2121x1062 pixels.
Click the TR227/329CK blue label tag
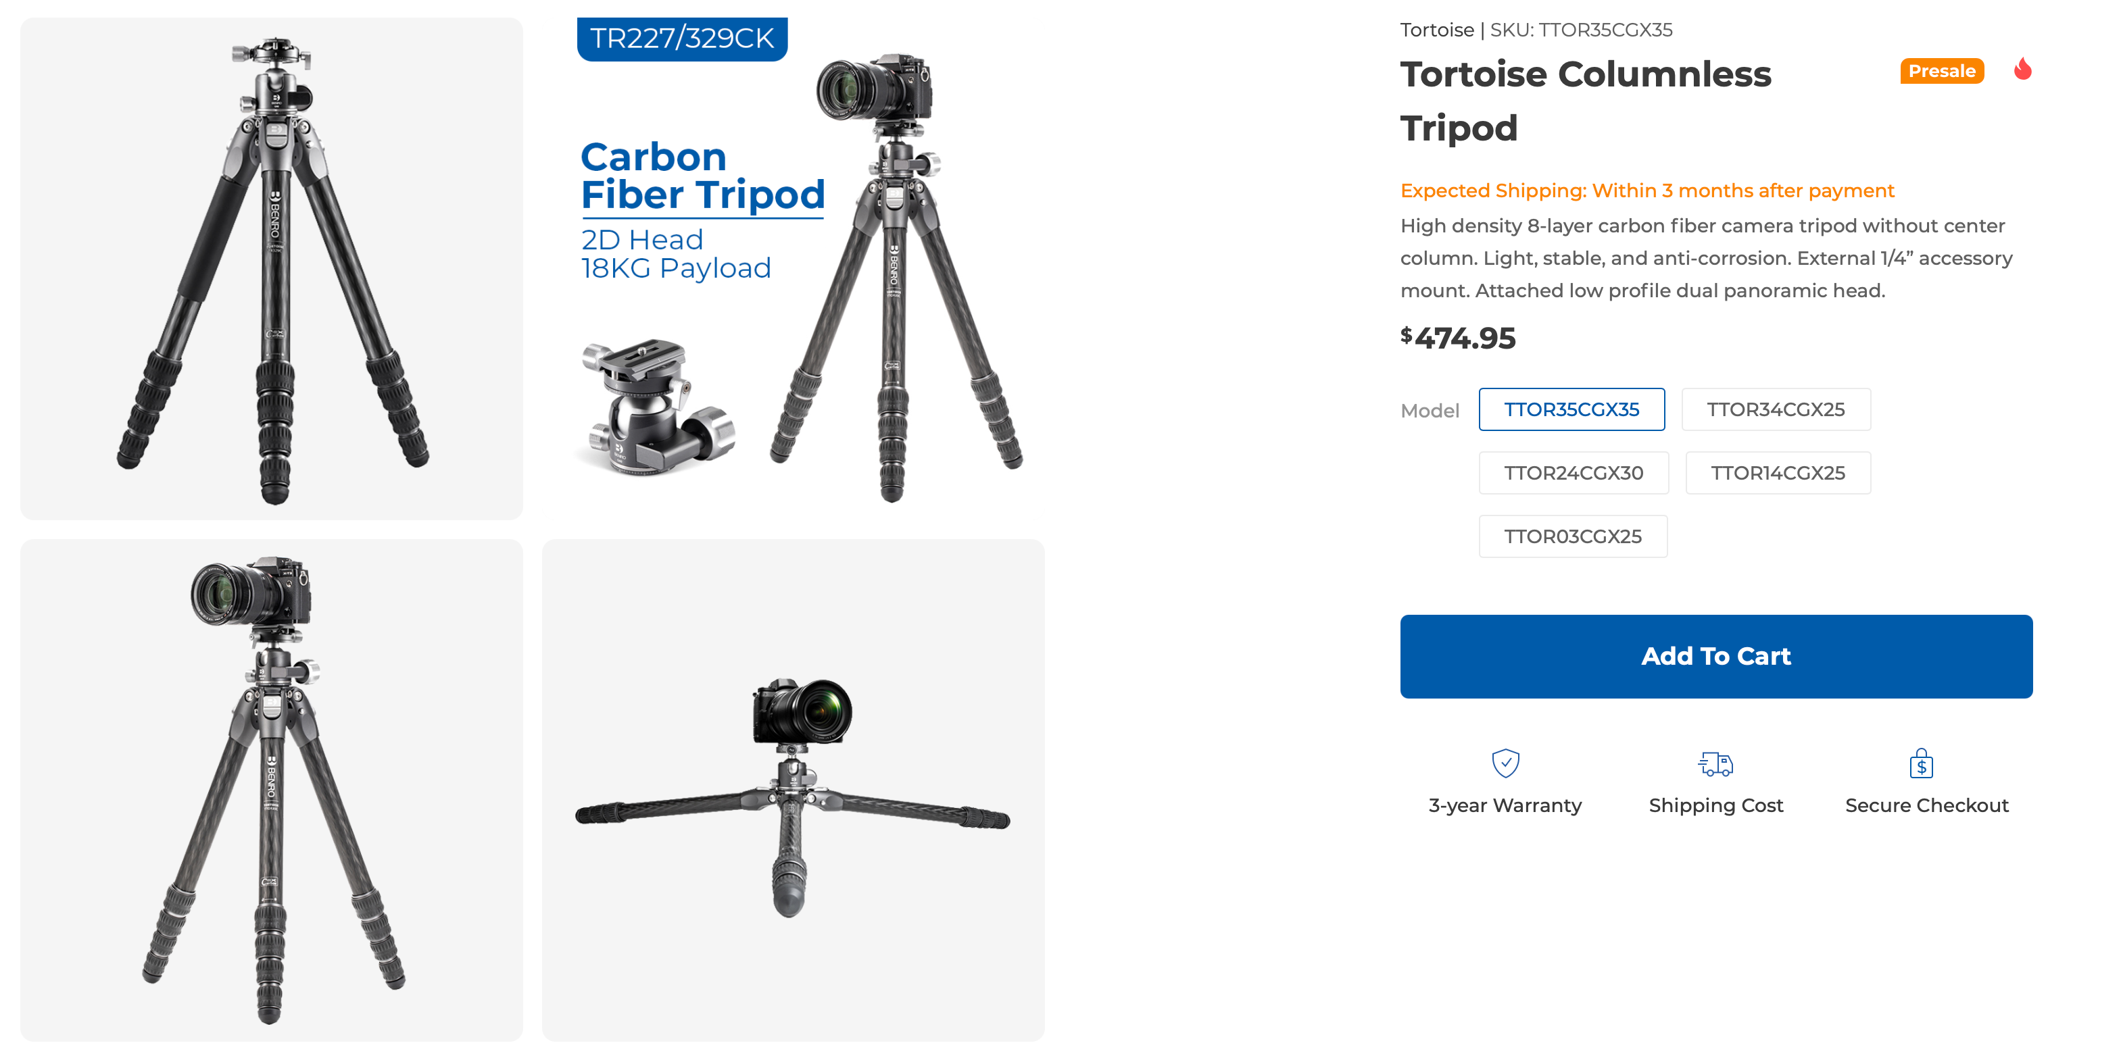682,38
